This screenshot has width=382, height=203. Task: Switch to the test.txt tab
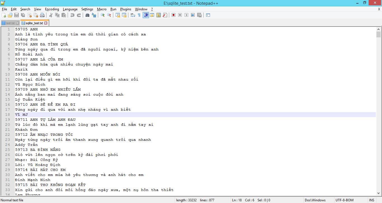coord(10,23)
